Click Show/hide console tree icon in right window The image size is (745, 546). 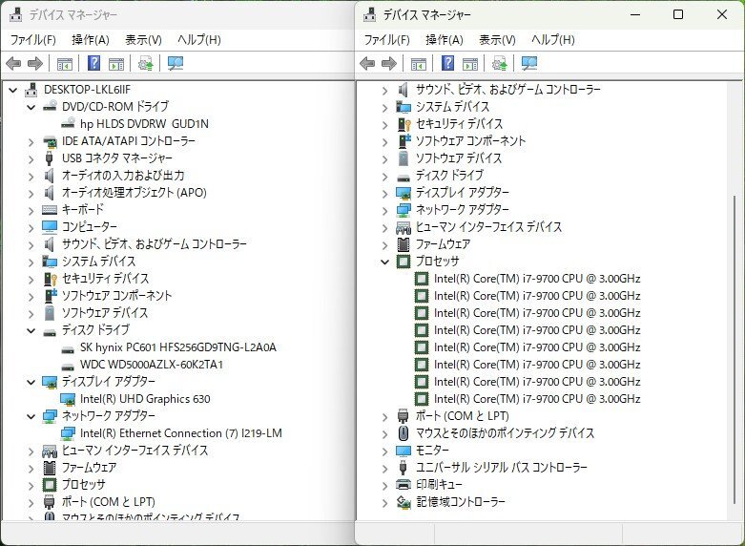419,63
